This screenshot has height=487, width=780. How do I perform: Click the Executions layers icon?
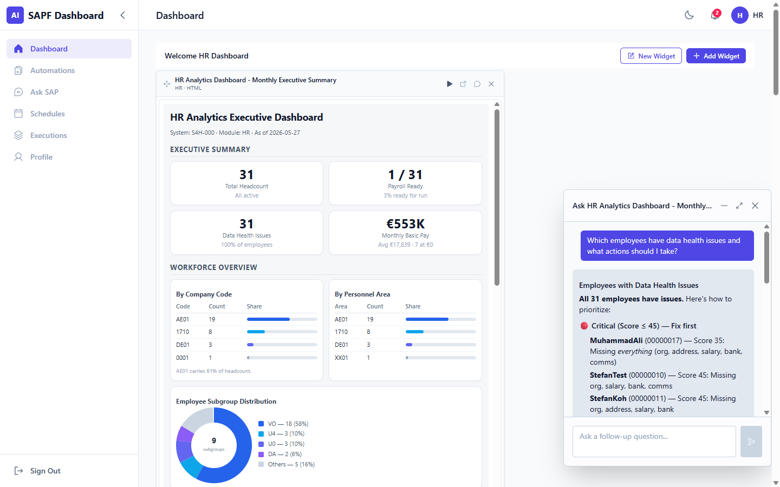point(18,135)
